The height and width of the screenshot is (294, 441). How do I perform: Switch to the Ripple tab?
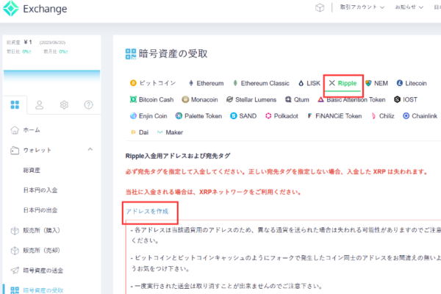pos(343,83)
